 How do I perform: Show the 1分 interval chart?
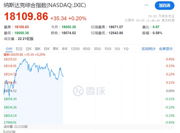(x=126, y=49)
